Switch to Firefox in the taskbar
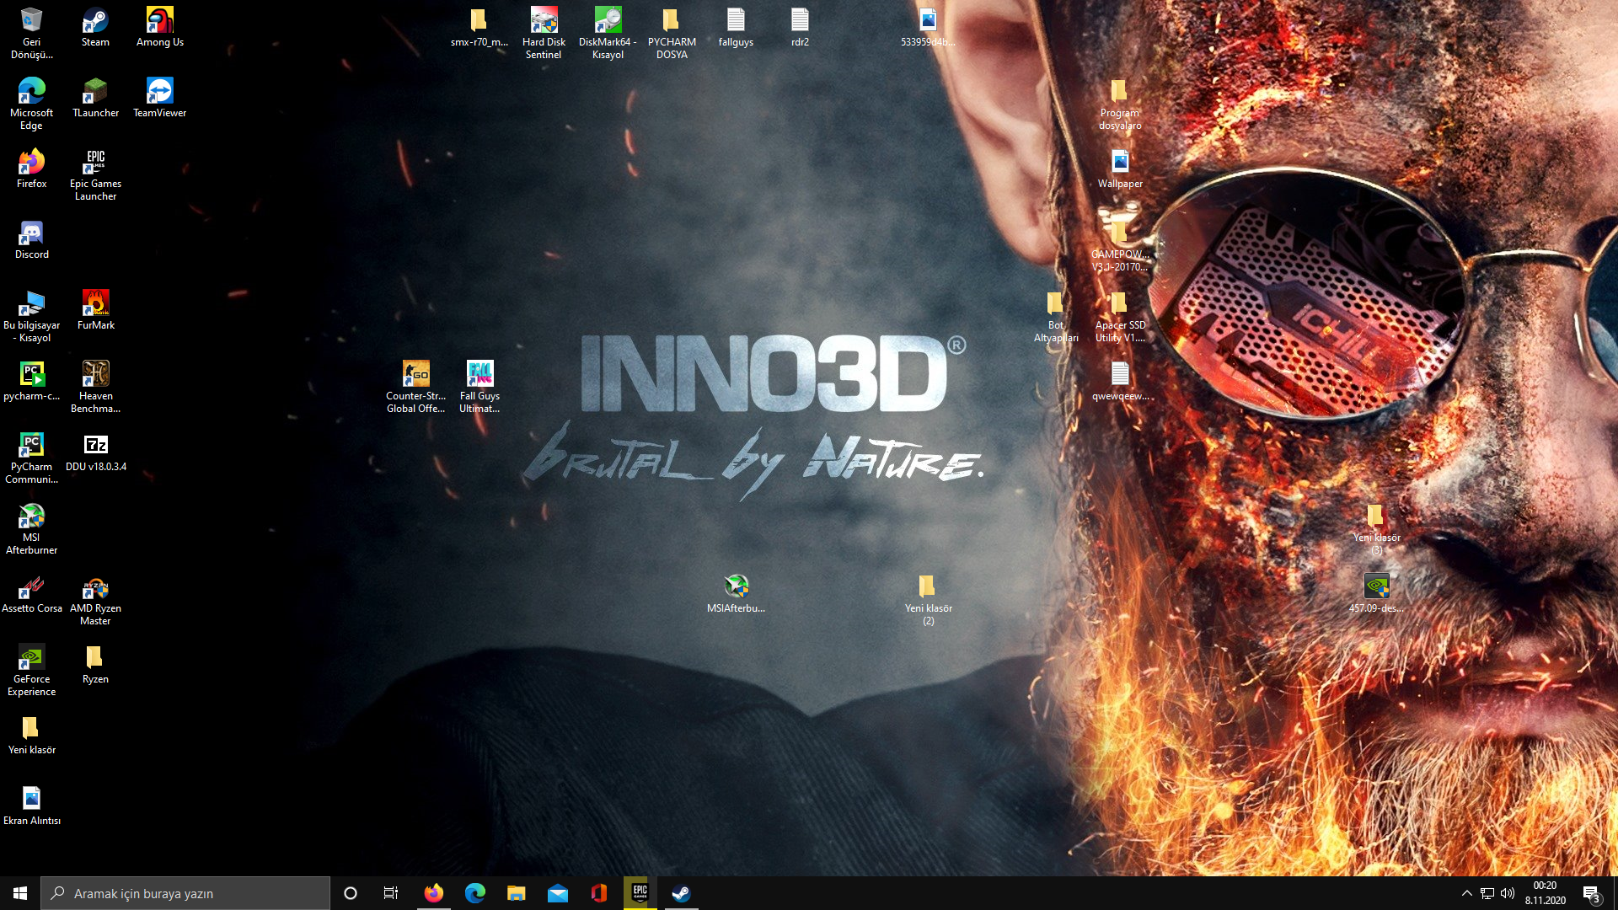Viewport: 1618px width, 910px height. (434, 893)
